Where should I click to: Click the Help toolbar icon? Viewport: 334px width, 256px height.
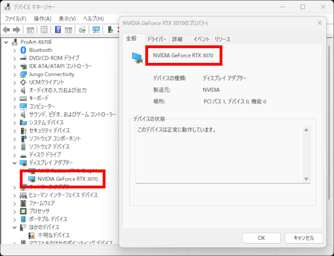click(x=58, y=29)
